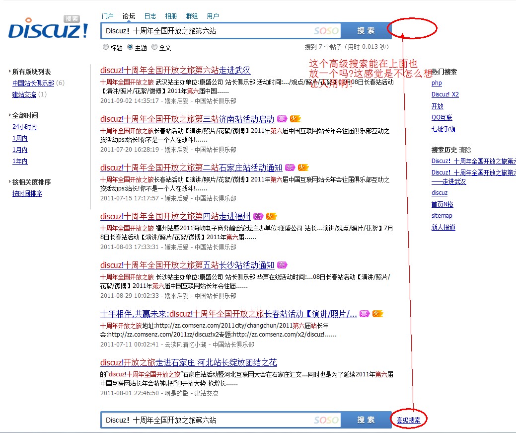Focus the bottom search input field
The width and height of the screenshot is (516, 433).
click(x=221, y=420)
